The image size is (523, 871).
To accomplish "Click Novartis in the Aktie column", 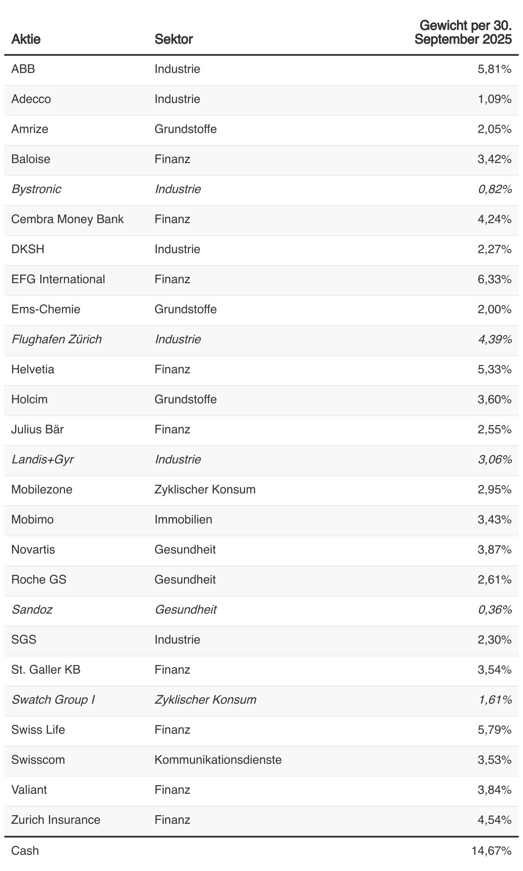I will coord(33,550).
